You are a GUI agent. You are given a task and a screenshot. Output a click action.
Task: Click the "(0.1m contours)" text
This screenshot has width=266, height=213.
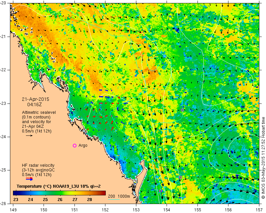click(36, 117)
